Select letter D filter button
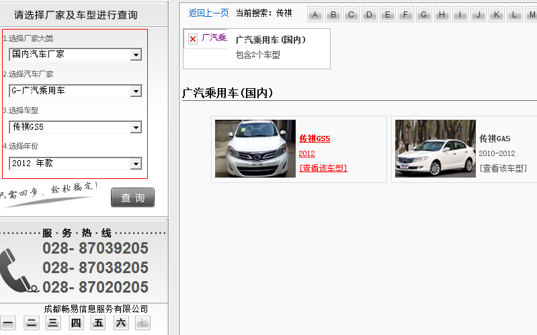This screenshot has width=537, height=335. (x=369, y=14)
